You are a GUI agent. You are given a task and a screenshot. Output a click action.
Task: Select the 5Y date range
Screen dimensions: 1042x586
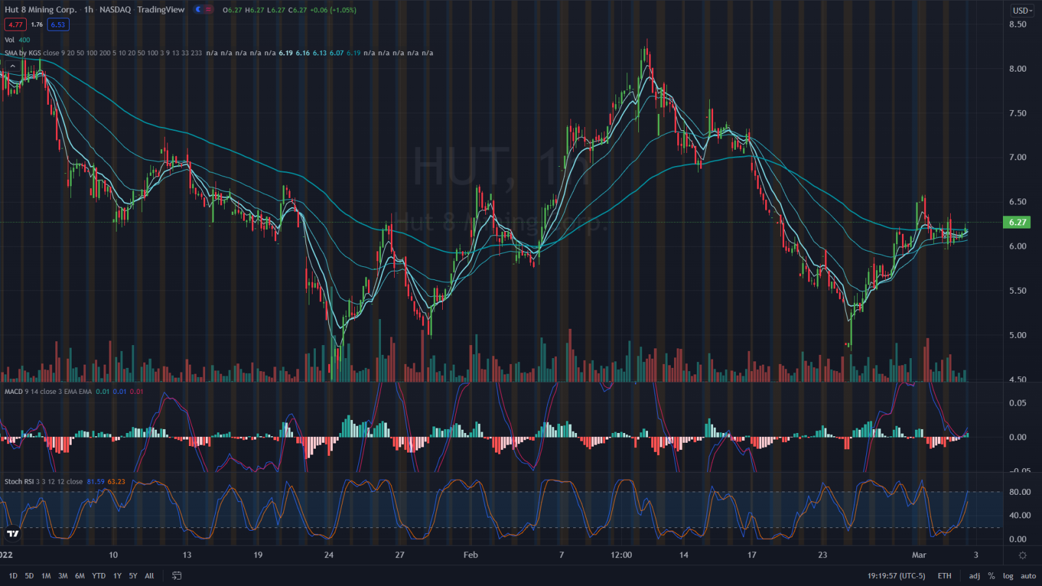(133, 576)
